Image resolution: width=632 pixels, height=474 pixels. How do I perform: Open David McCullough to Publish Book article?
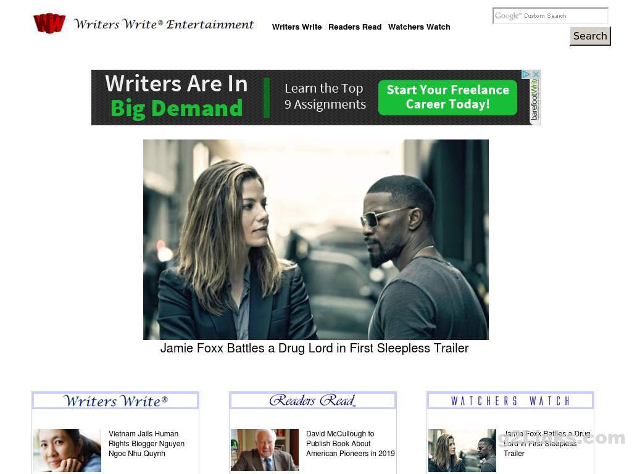[351, 444]
